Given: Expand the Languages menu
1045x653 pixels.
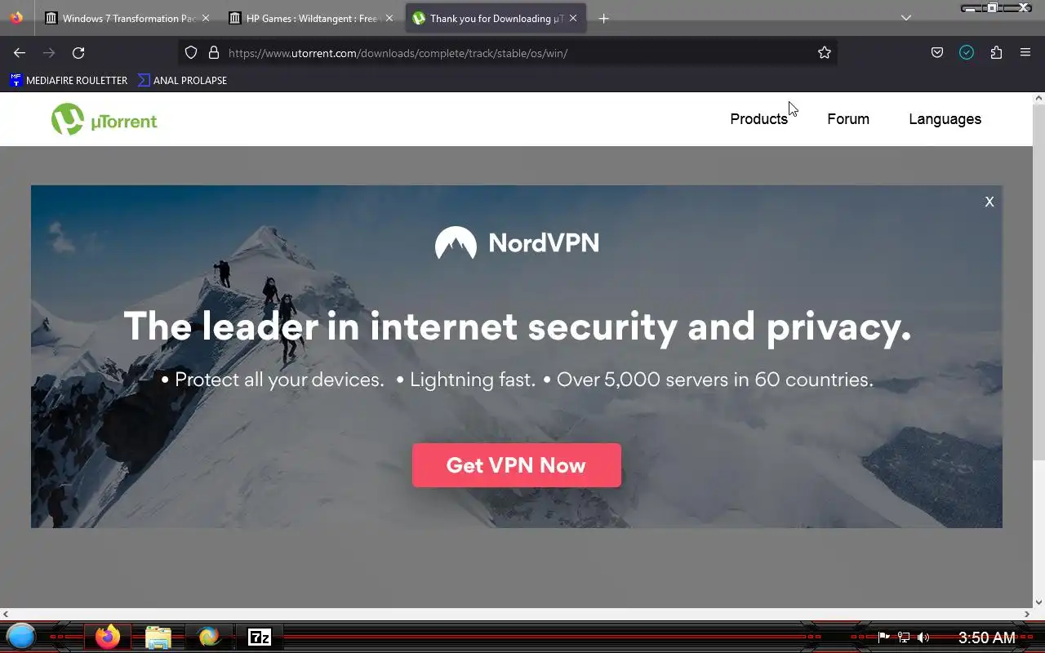Looking at the screenshot, I should [945, 119].
